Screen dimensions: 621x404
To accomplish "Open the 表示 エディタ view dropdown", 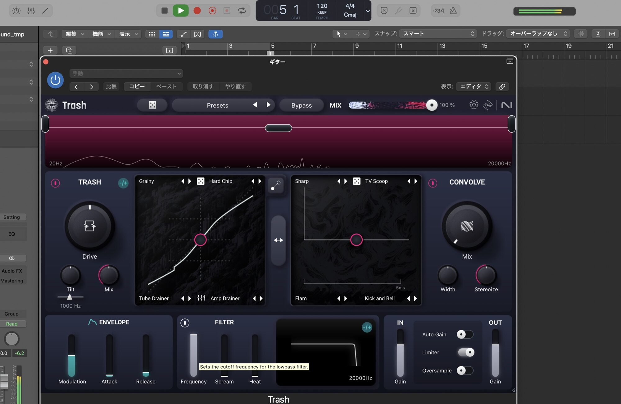I will pos(474,87).
